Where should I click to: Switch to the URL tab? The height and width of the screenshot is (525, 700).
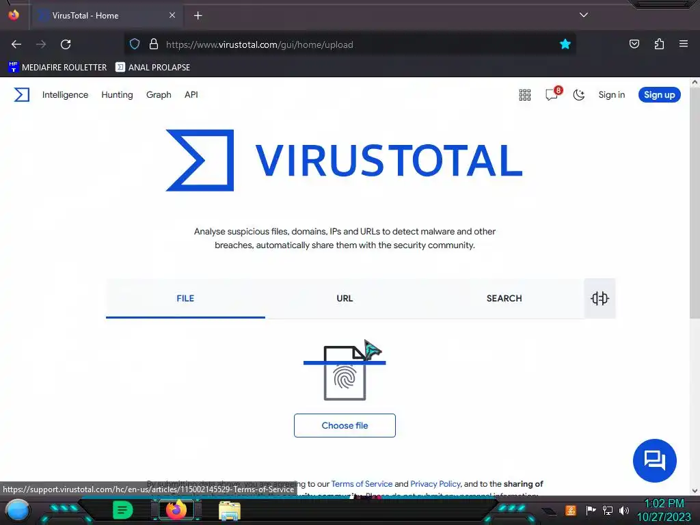(345, 298)
